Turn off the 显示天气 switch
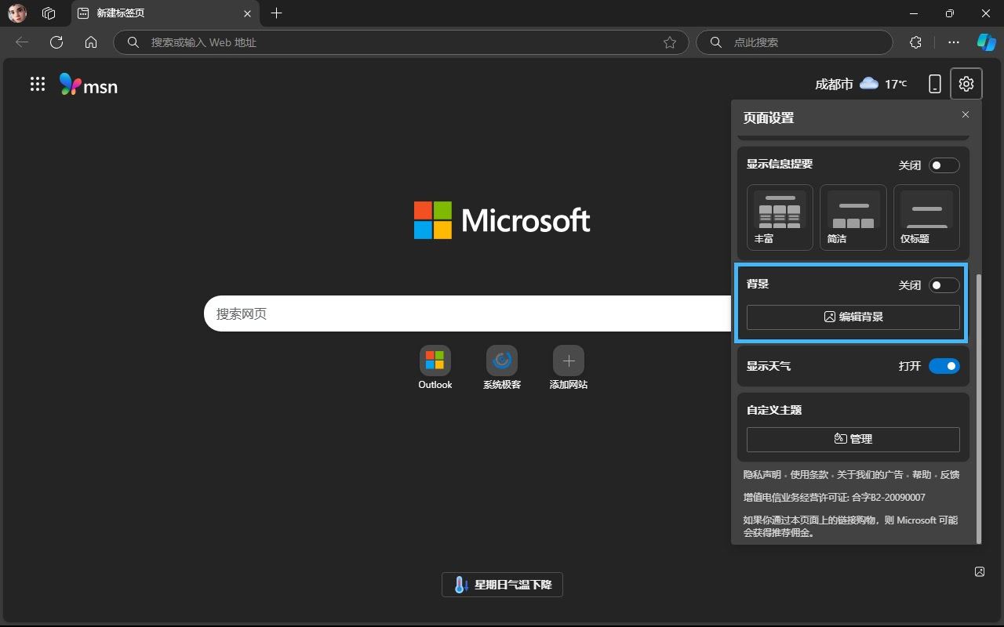The height and width of the screenshot is (627, 1004). [944, 366]
